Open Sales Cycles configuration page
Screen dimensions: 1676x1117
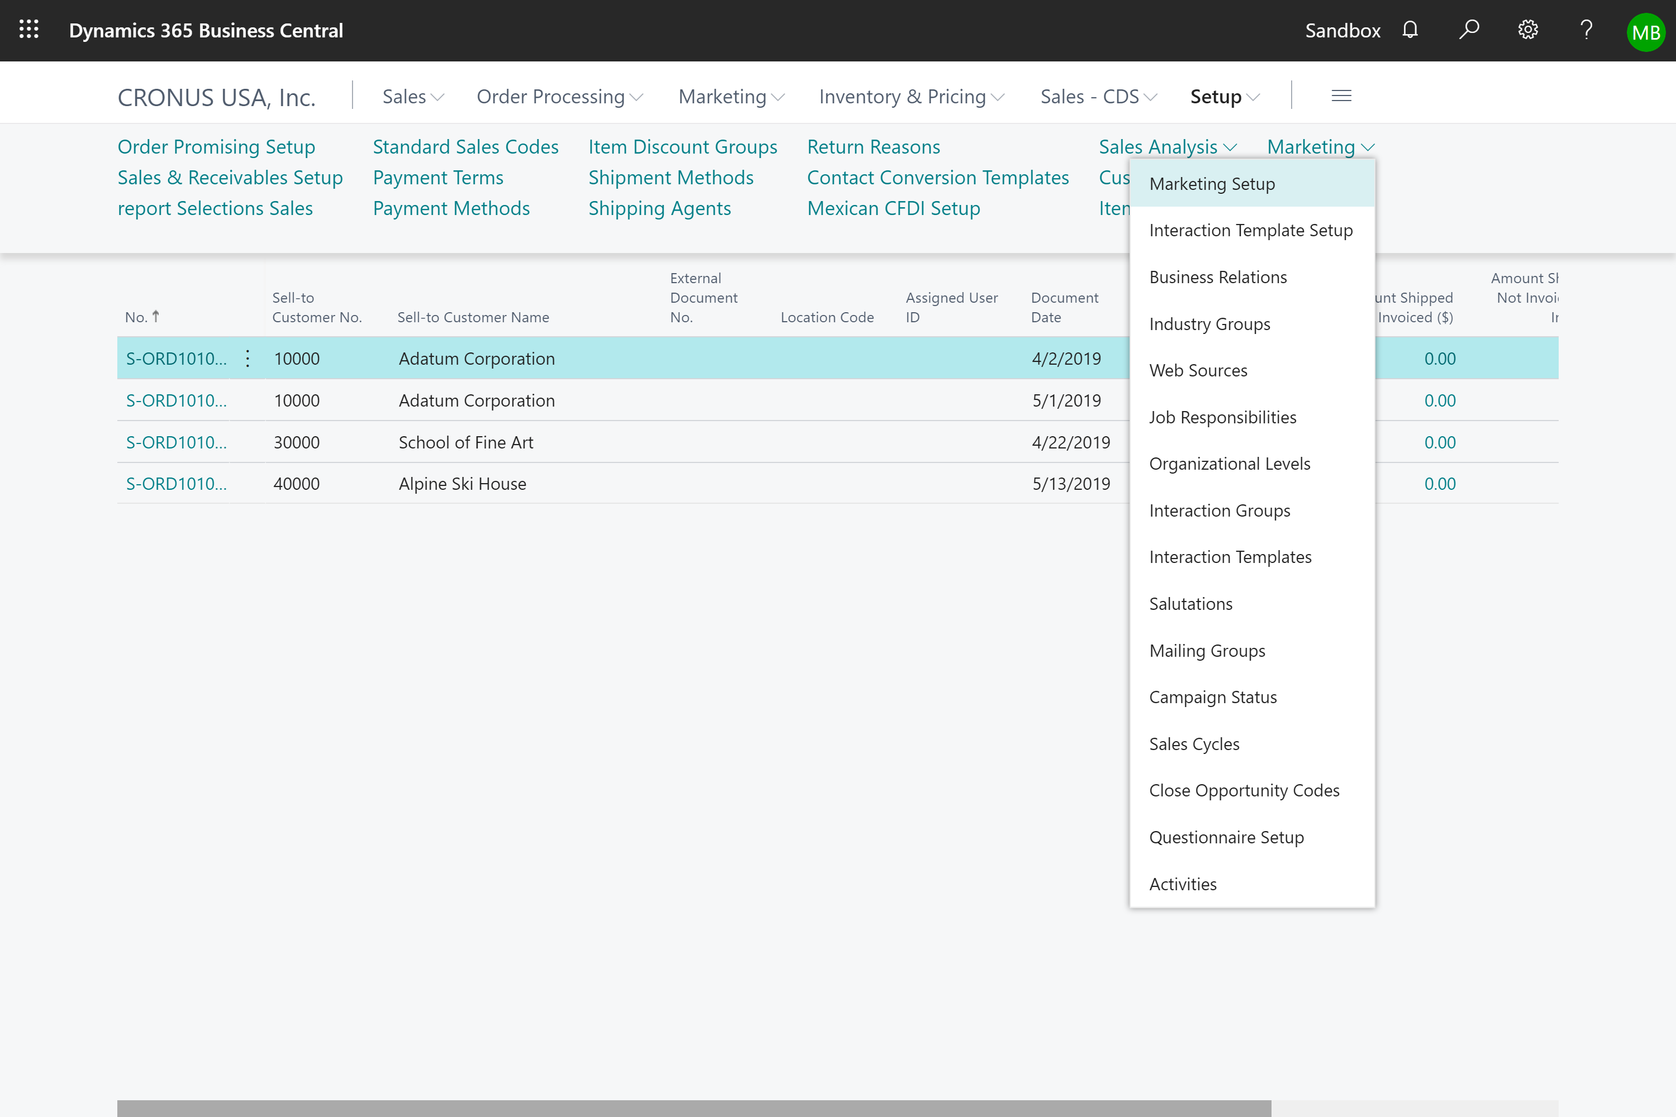pyautogui.click(x=1194, y=743)
